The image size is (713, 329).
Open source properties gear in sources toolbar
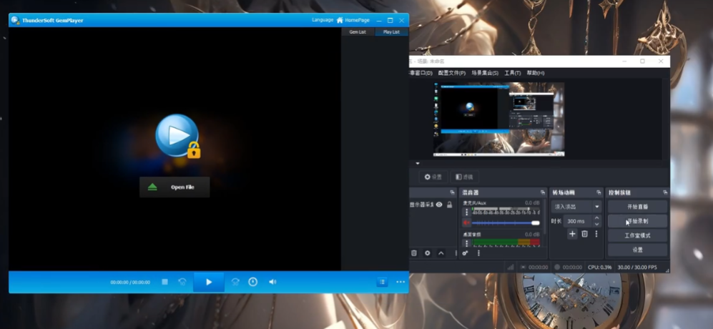pyautogui.click(x=428, y=253)
